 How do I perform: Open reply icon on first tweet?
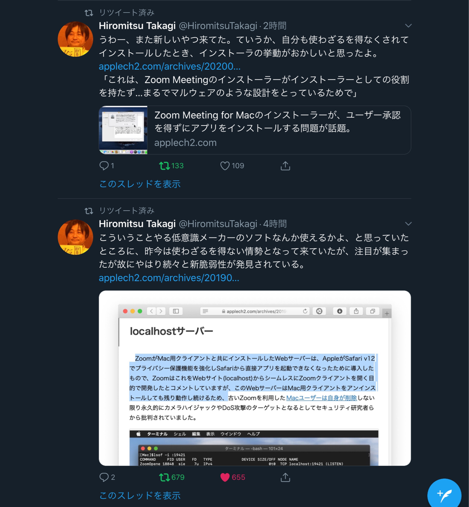tap(104, 166)
